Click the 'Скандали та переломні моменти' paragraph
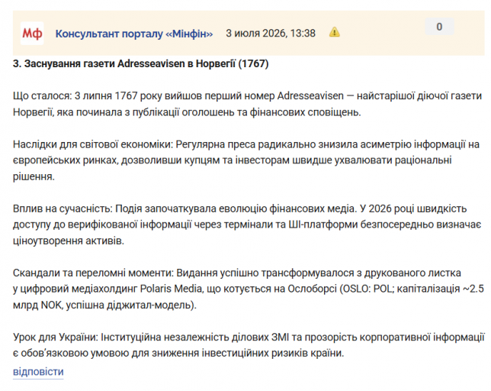491x391 pixels. [x=249, y=289]
